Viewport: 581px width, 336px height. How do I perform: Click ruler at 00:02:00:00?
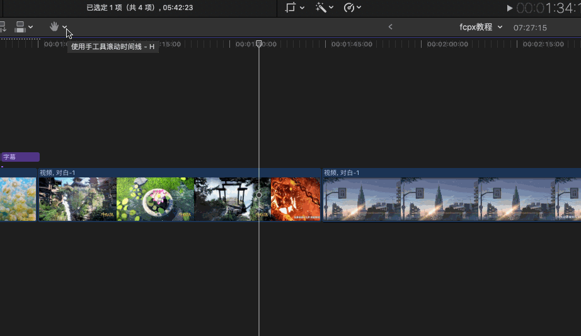pos(447,44)
